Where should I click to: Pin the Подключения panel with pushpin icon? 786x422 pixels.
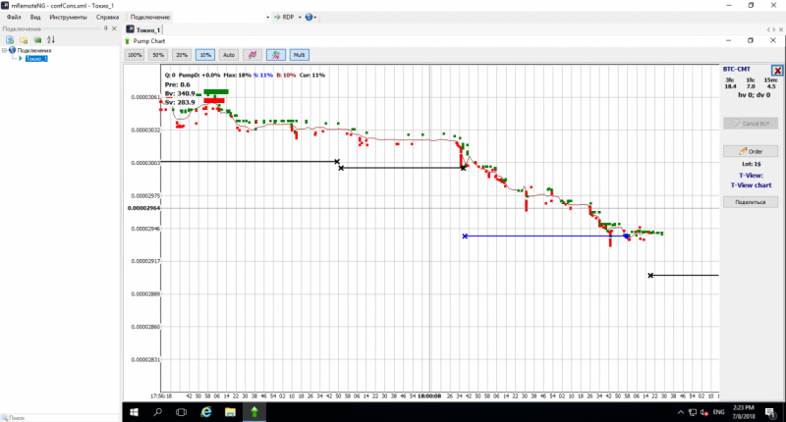(106, 28)
